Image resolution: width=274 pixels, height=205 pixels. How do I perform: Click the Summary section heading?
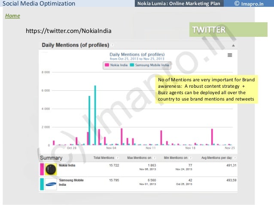51,158
